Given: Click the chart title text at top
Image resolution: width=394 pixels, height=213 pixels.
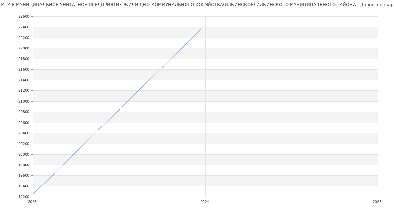Looking at the screenshot, I should click(x=197, y=5).
